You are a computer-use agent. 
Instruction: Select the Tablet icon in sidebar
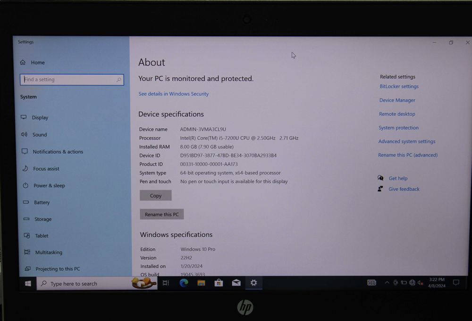[x=27, y=235]
